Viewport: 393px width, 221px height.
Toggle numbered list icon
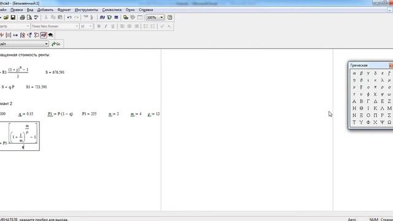tap(153, 26)
